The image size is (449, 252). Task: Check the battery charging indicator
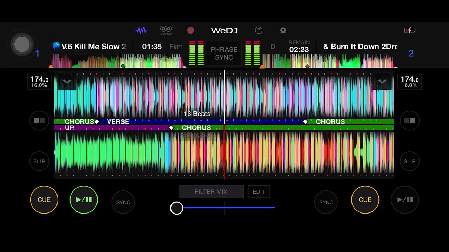[x=410, y=30]
